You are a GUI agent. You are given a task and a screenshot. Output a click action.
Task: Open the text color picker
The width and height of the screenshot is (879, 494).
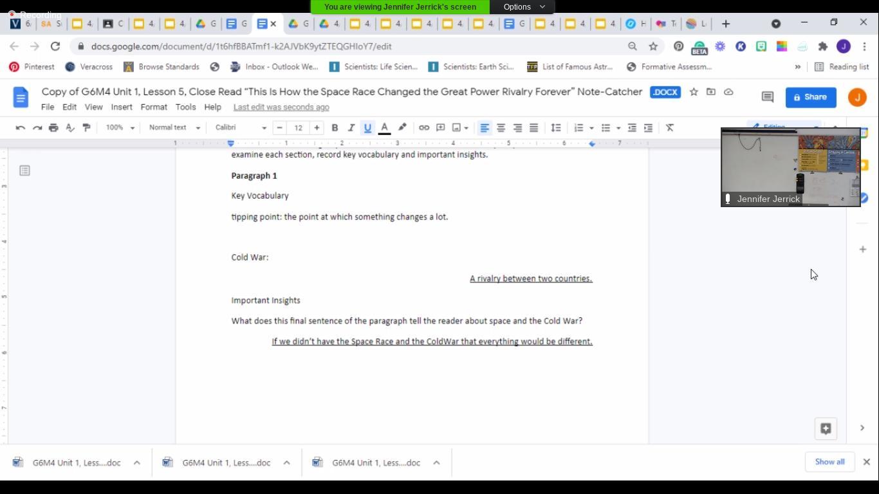click(384, 128)
